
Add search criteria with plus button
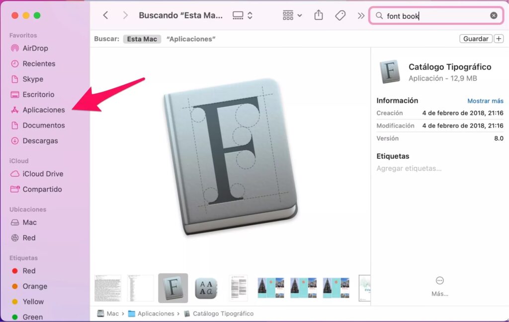(499, 39)
